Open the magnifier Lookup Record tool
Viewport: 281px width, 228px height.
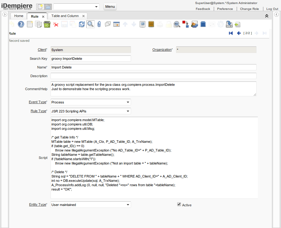tap(90, 24)
